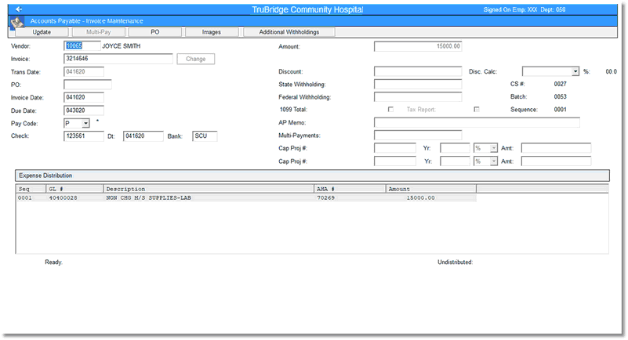This screenshot has width=628, height=340.
Task: Click the second Cap Proj Yr field
Action: point(455,161)
